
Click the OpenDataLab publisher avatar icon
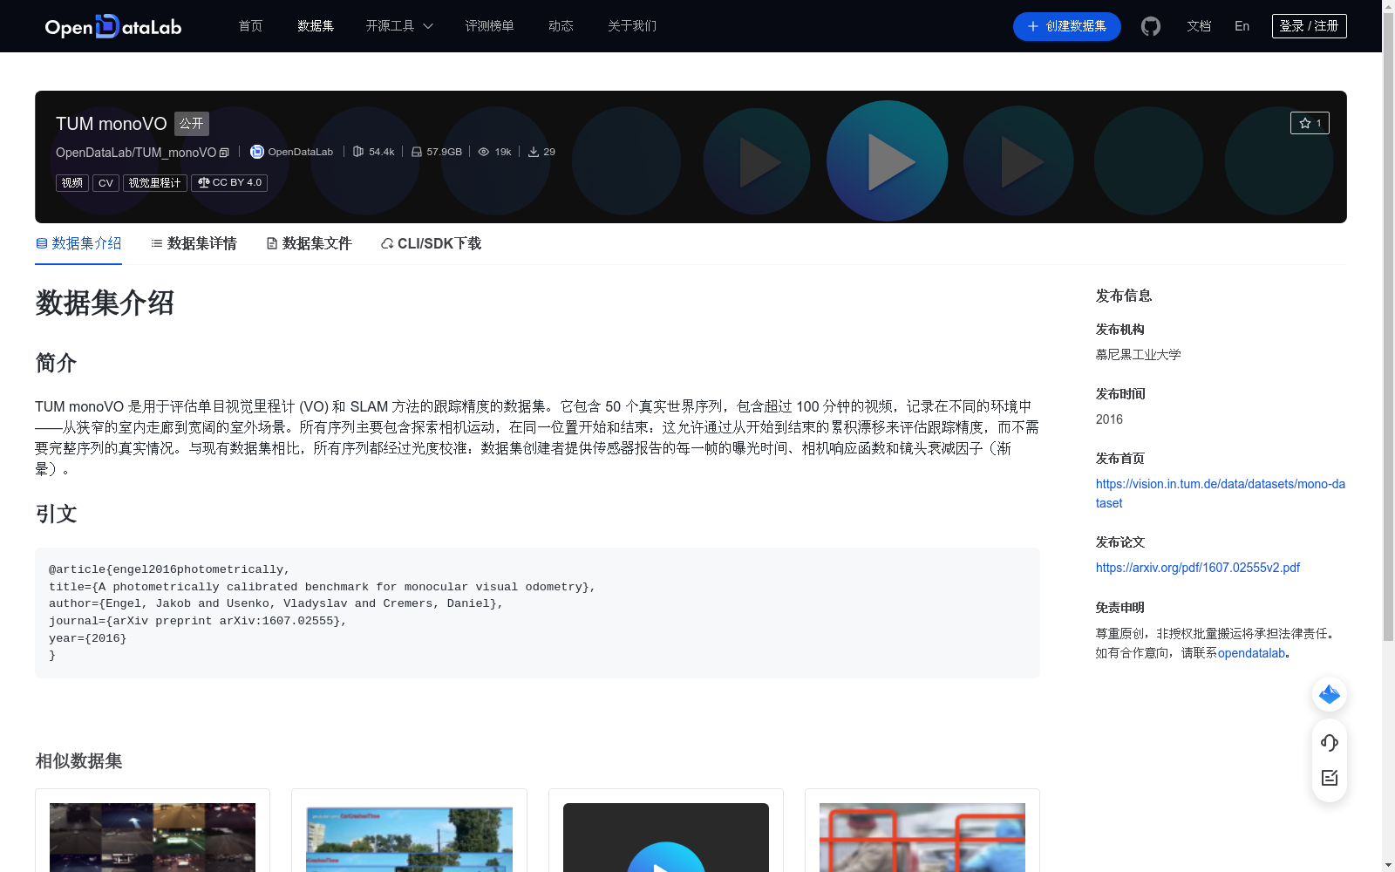pos(257,152)
